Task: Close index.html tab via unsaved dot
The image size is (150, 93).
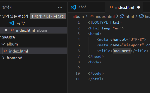Action: (x=138, y=7)
